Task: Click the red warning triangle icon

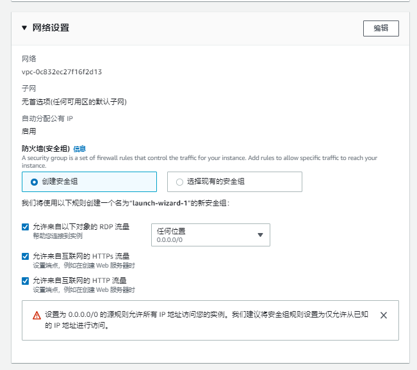Action: [x=37, y=316]
